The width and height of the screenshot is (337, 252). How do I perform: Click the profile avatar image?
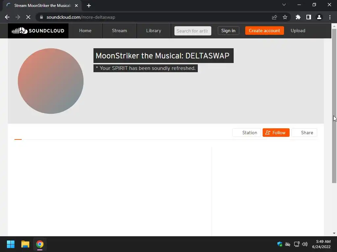click(x=51, y=81)
